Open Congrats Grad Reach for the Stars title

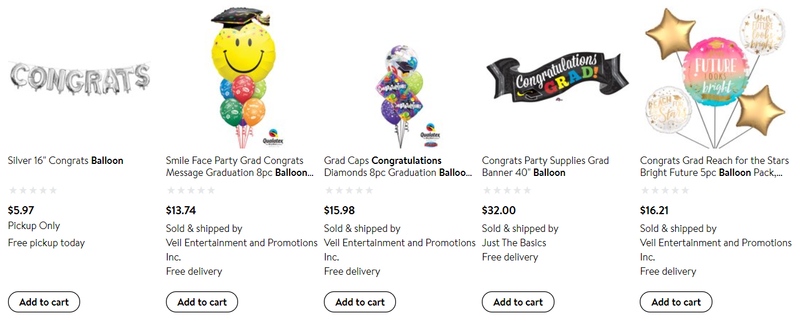coord(714,166)
